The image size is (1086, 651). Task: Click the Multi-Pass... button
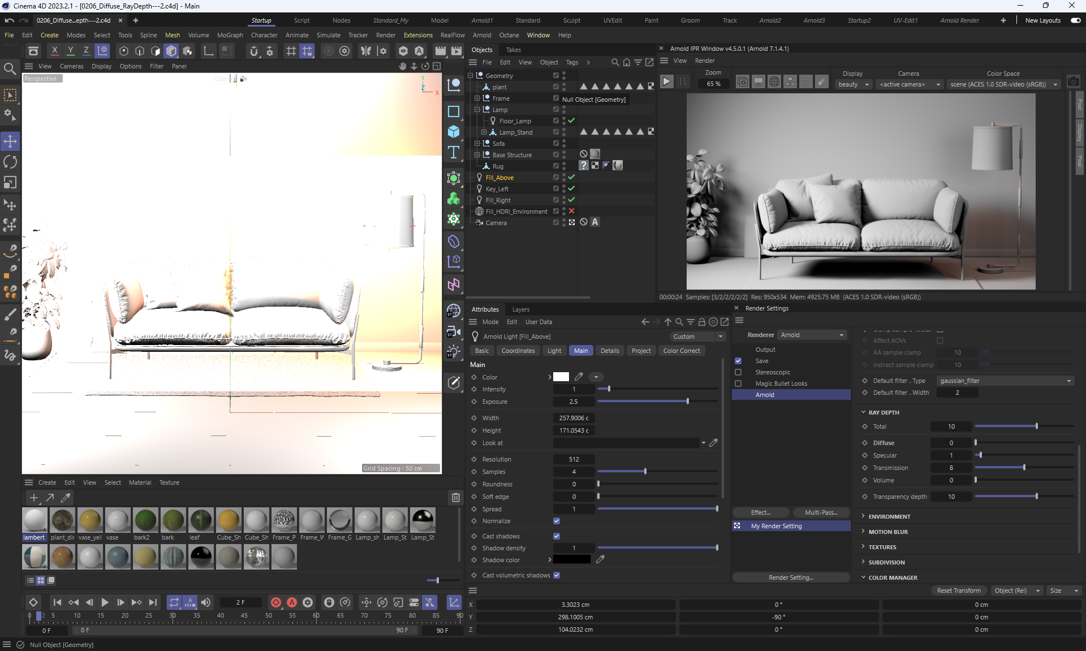821,512
